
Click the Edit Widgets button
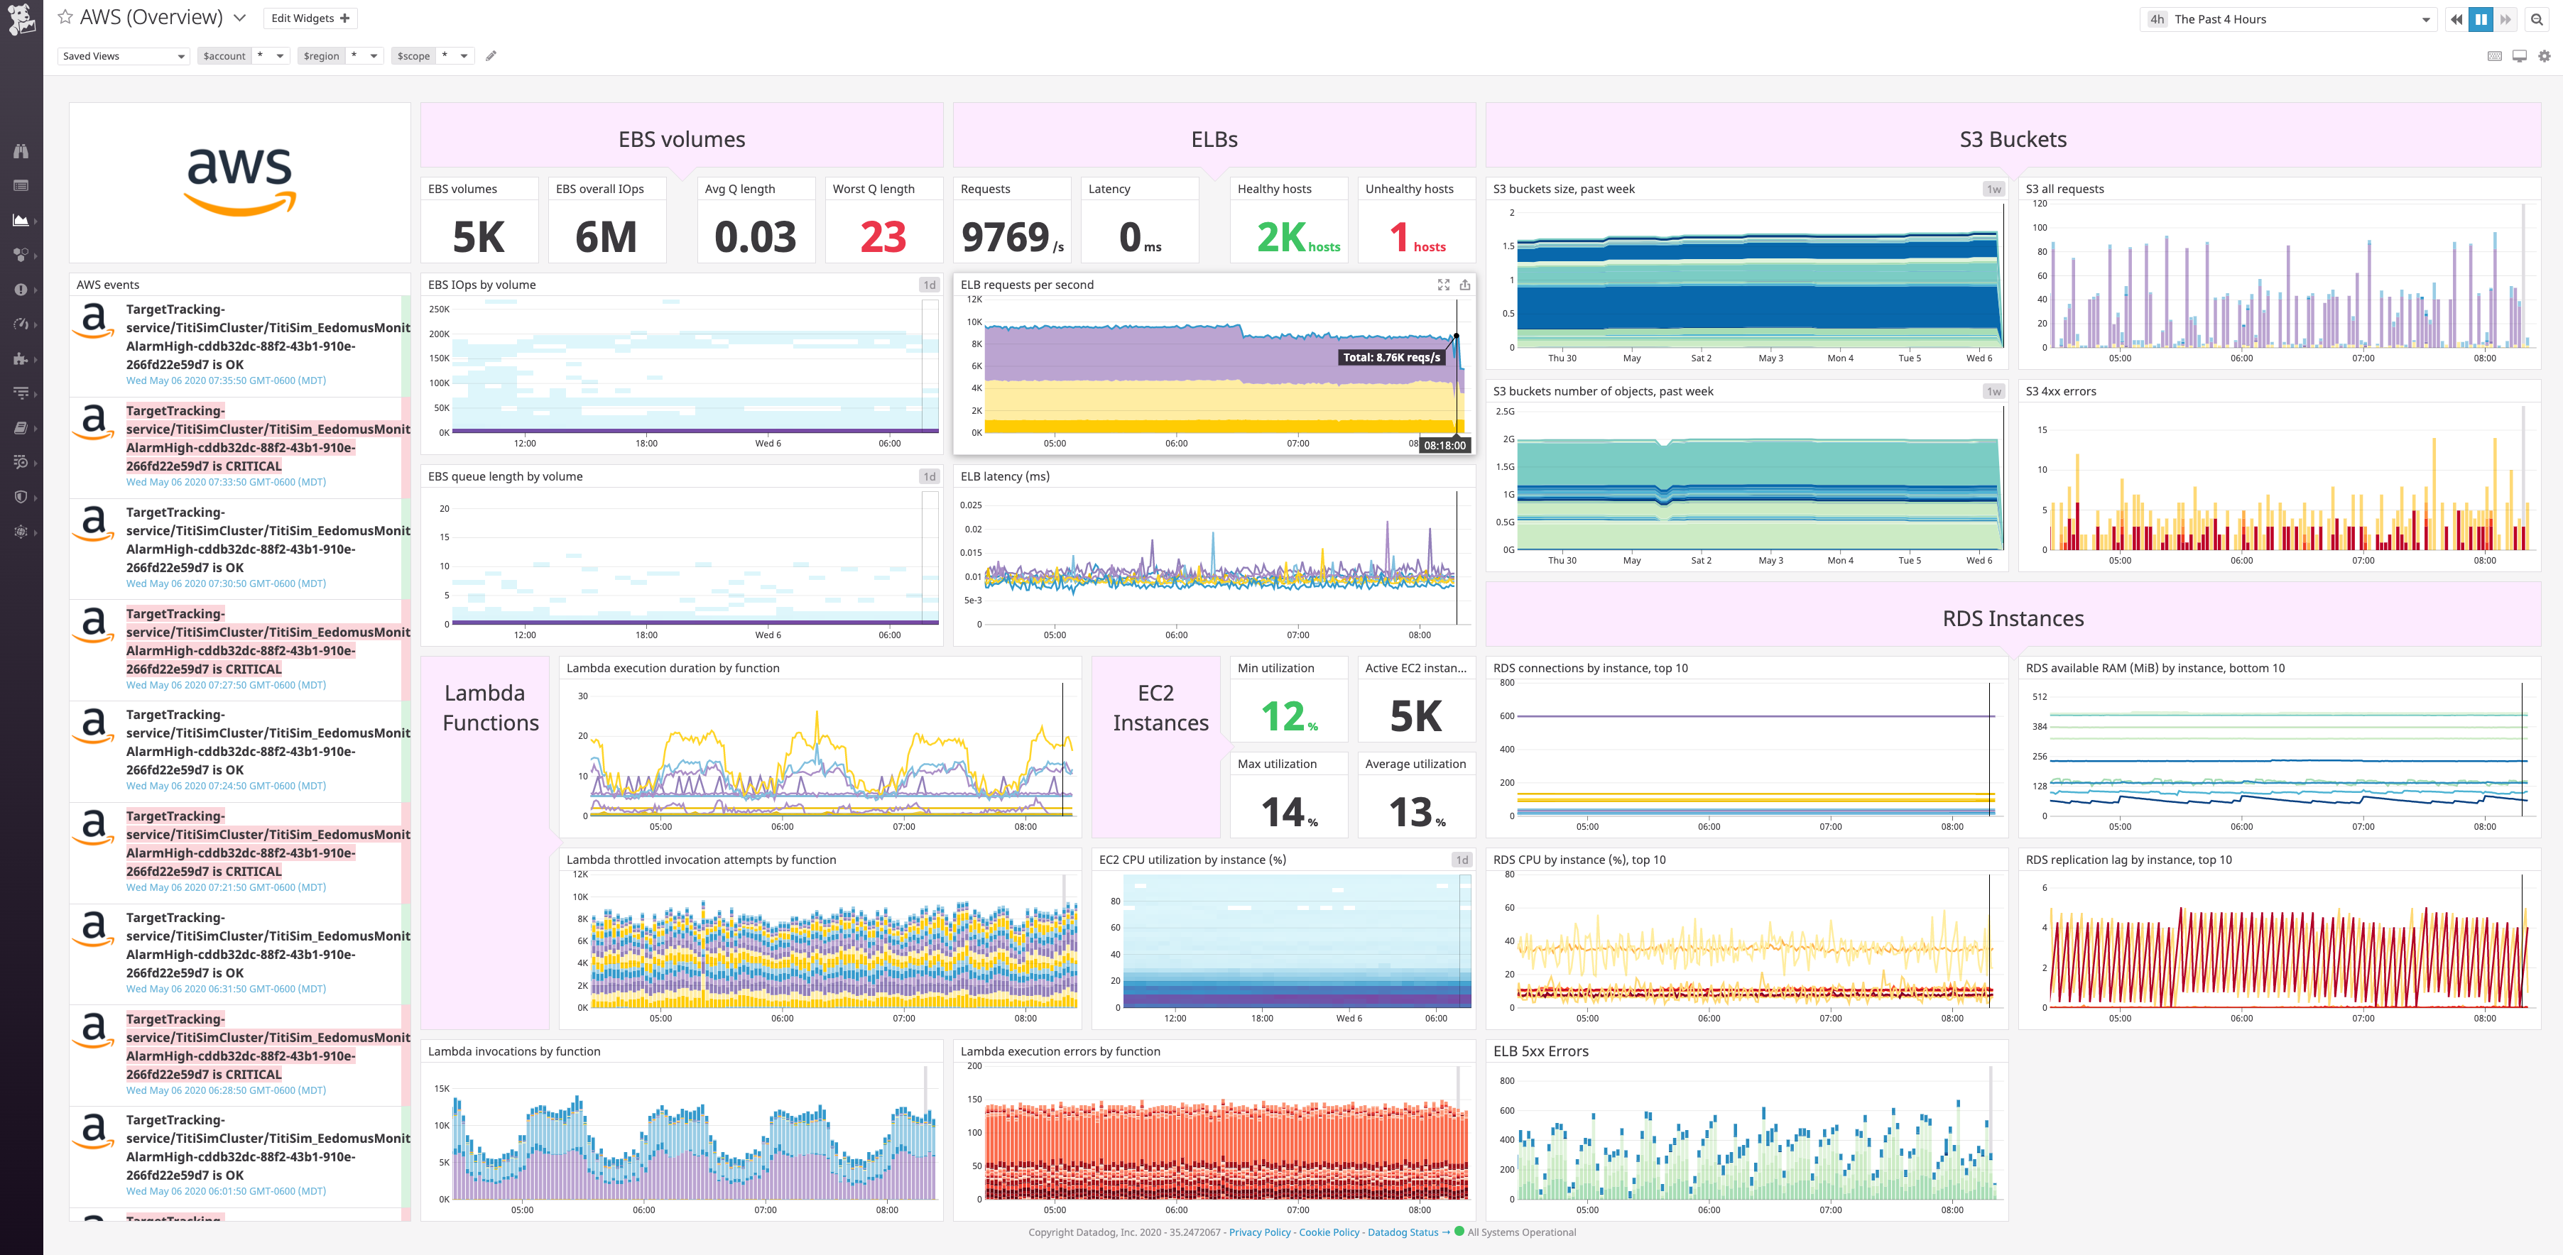(x=310, y=18)
